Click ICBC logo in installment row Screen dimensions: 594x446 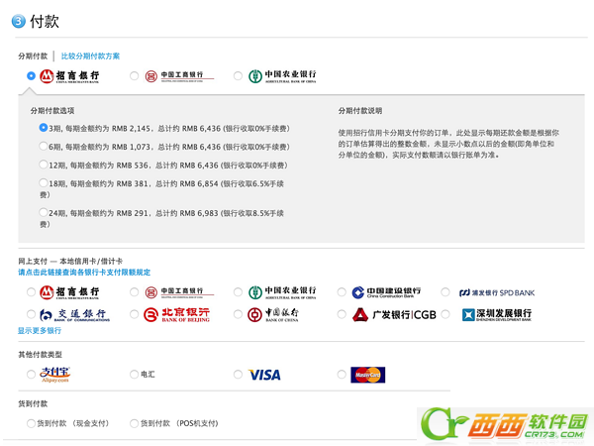tap(179, 76)
